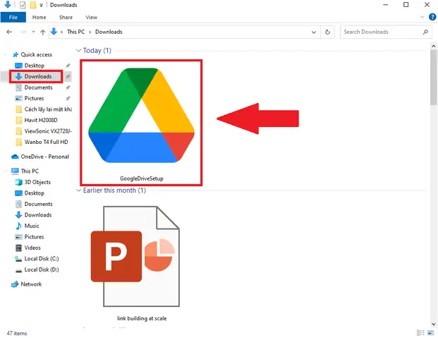Click Downloads breadcrumb in address bar

click(109, 32)
